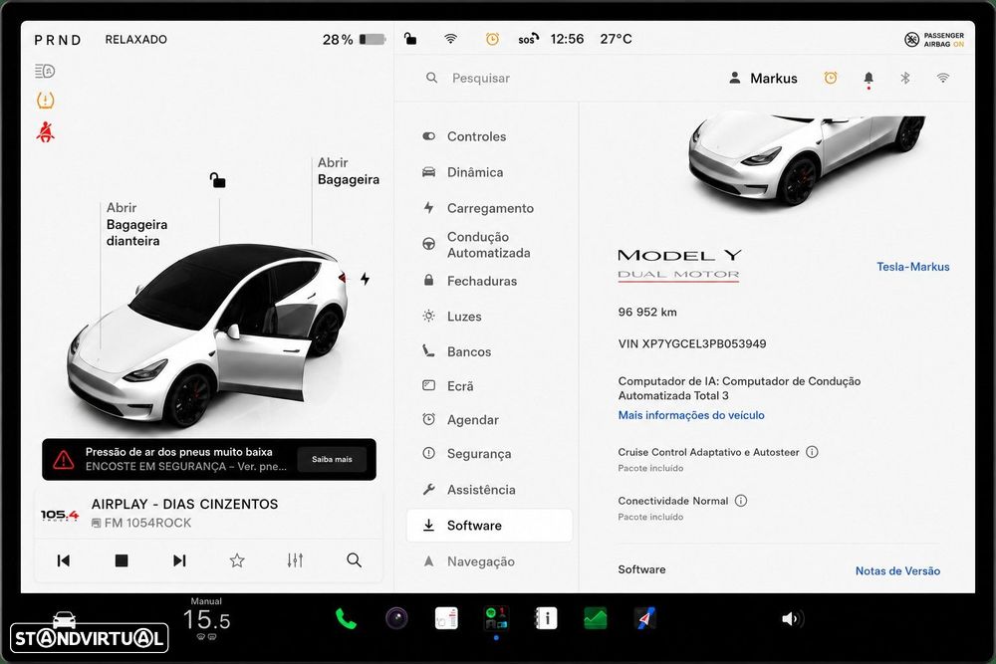Tap the passenger airbag indicator
Viewport: 996px width, 664px height.
[x=934, y=40]
